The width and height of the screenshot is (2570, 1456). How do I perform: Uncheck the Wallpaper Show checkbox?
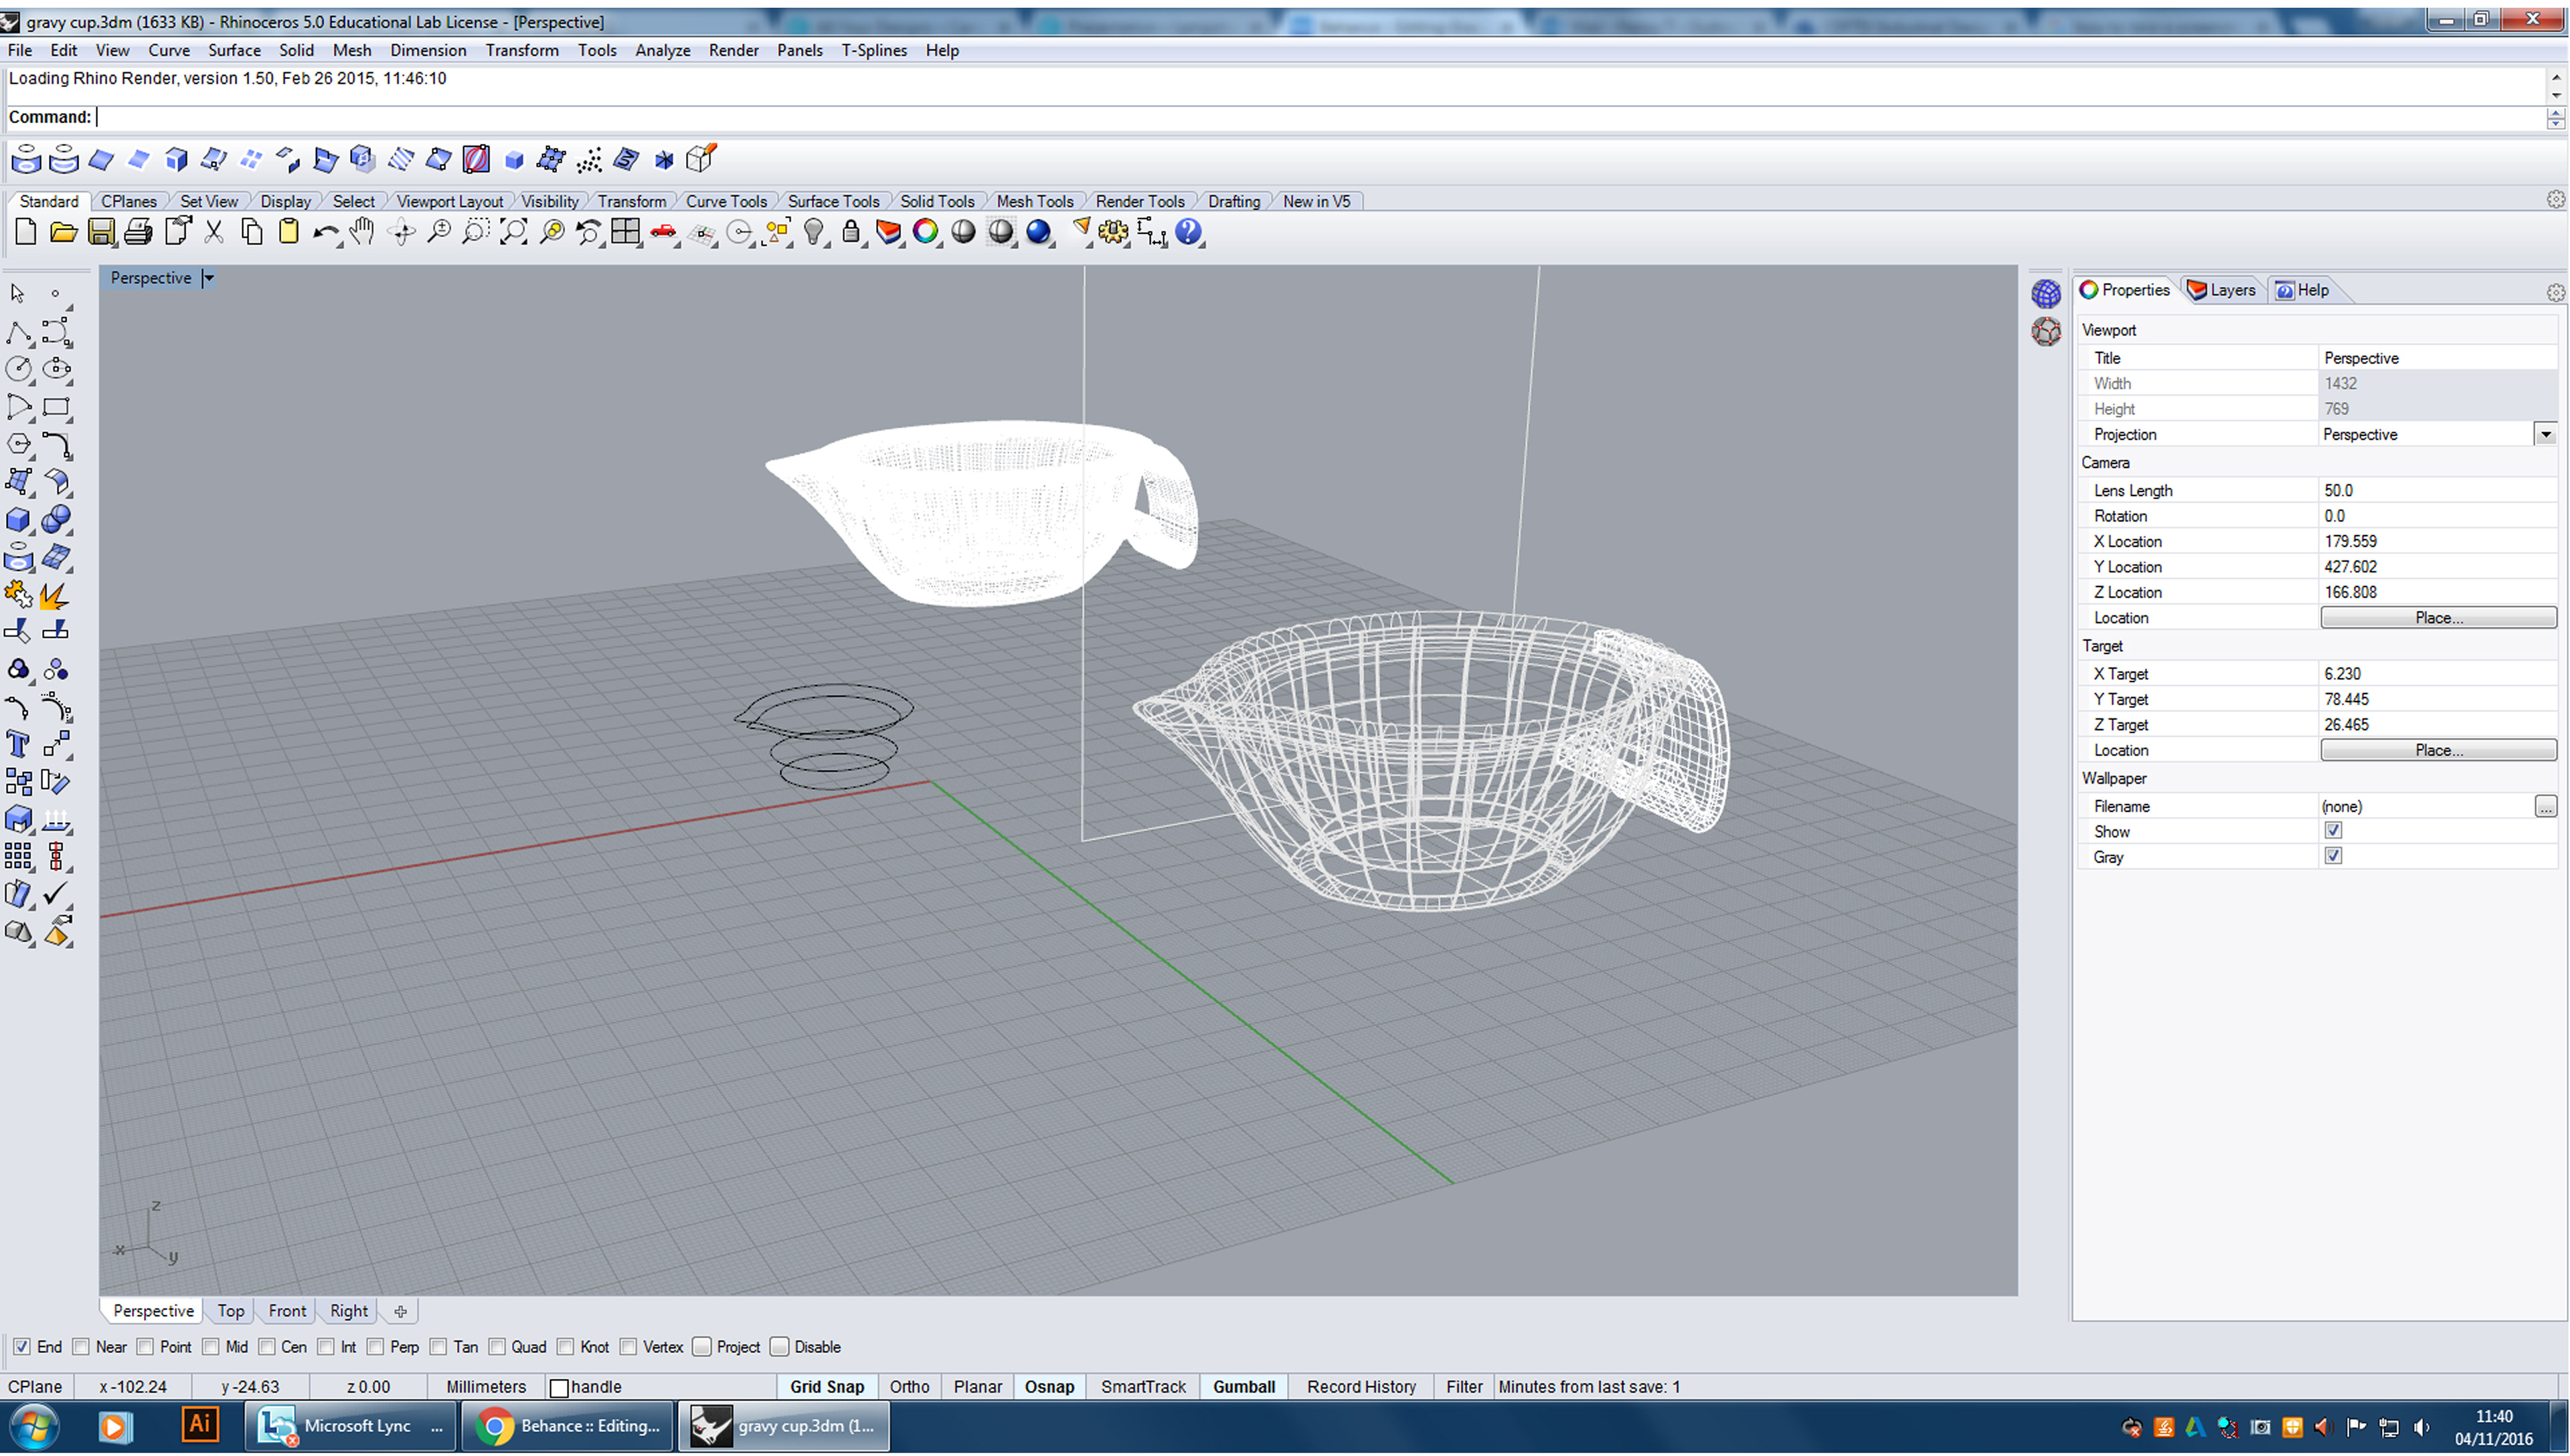[x=2333, y=831]
